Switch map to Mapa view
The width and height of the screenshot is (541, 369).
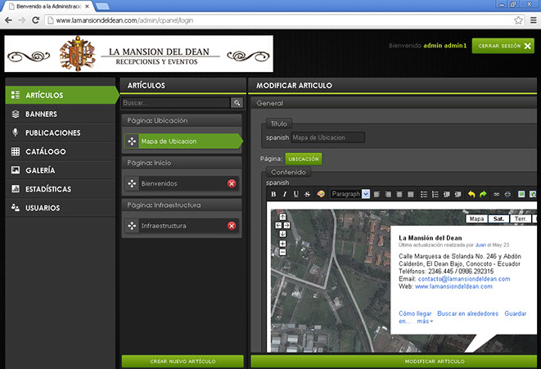[x=476, y=219]
